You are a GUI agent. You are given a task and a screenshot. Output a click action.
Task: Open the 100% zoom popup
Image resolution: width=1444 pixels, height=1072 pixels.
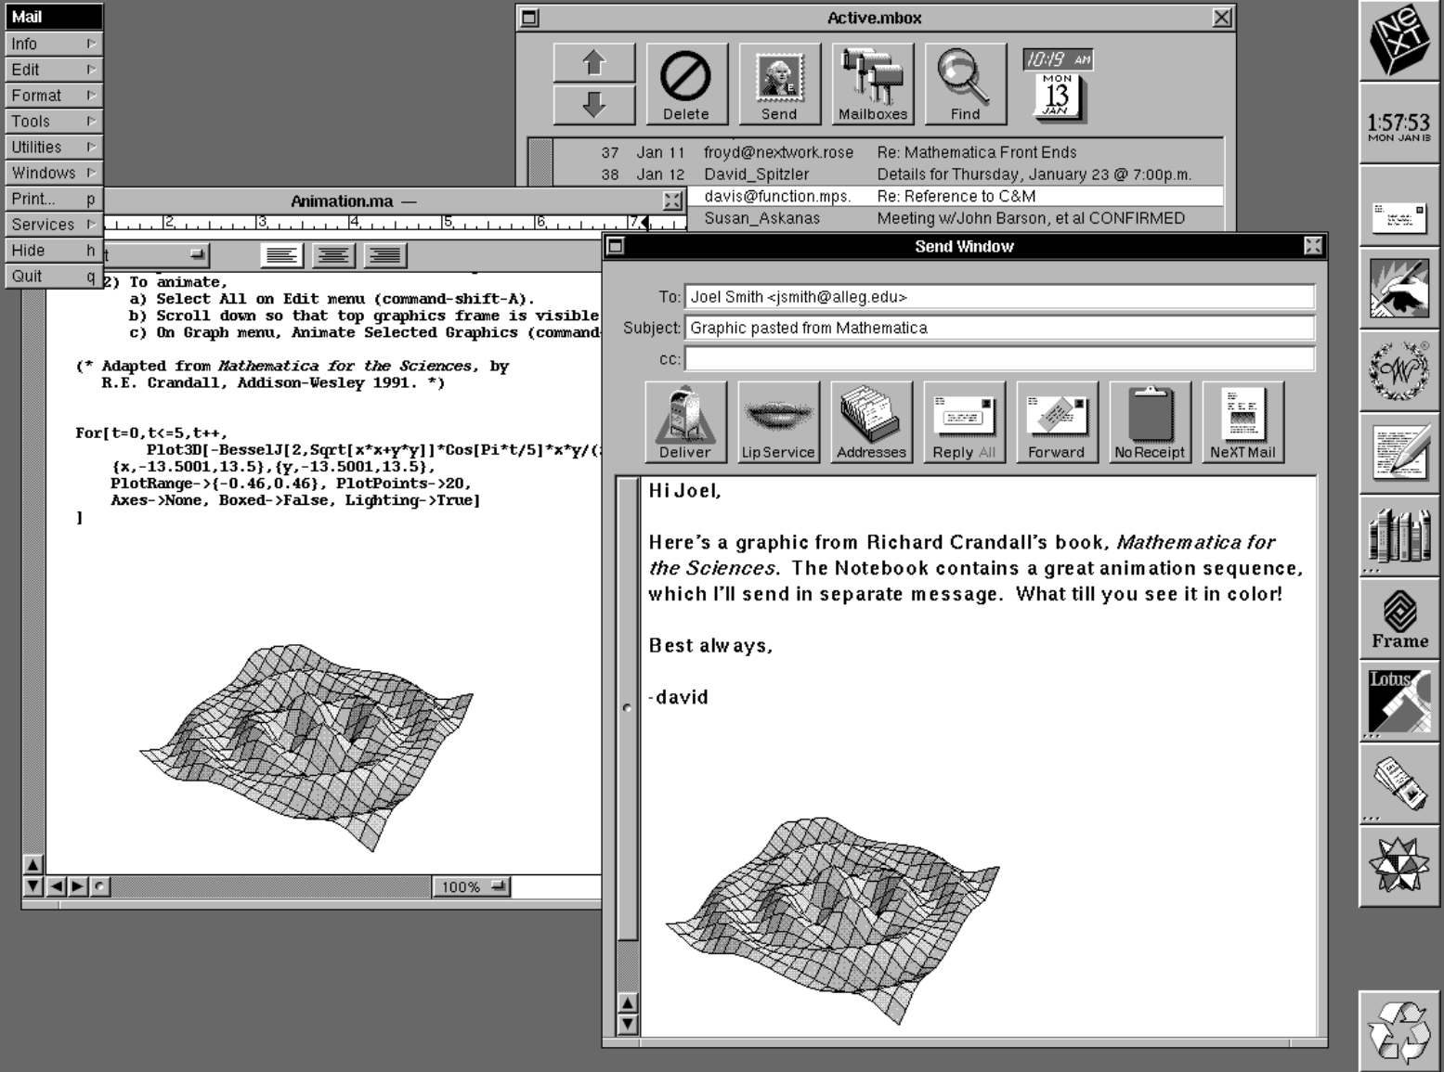[473, 886]
